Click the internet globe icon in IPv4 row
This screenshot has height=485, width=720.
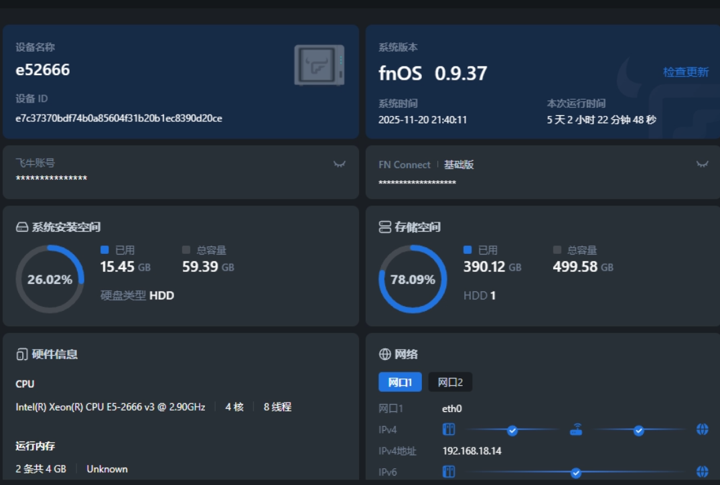[702, 429]
